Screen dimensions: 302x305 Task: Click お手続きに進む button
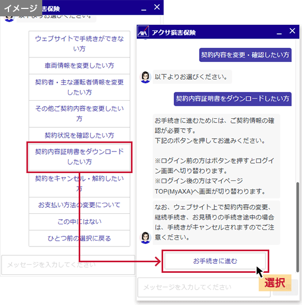(x=215, y=261)
